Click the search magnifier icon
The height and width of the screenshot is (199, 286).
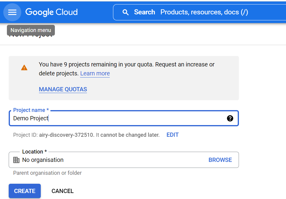[x=126, y=12]
